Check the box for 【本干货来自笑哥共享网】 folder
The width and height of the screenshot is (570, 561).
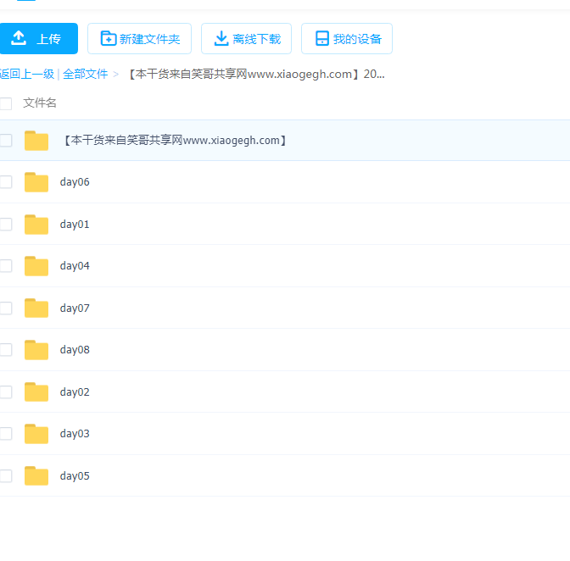[5, 141]
